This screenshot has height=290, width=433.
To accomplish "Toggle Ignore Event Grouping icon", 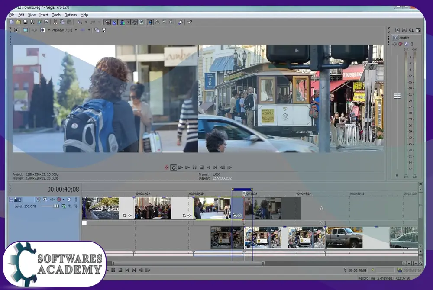I will point(142,22).
